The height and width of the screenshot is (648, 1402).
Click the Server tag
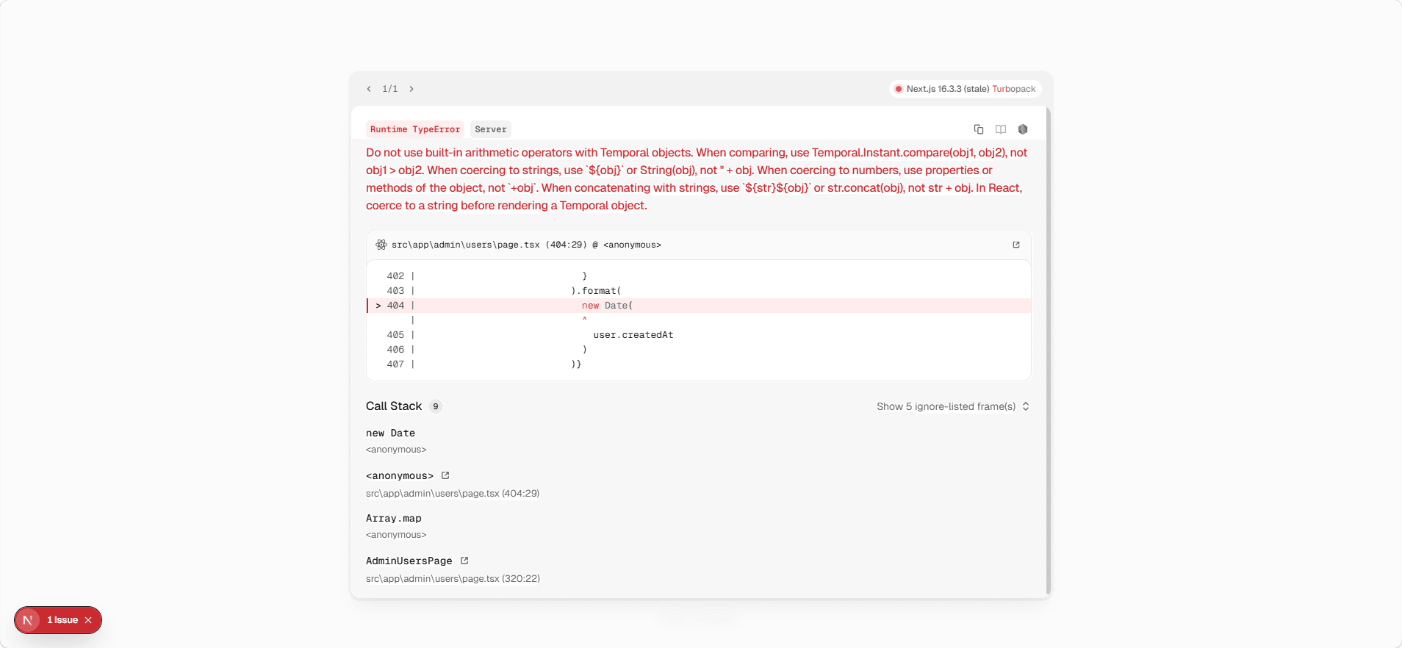click(x=491, y=129)
